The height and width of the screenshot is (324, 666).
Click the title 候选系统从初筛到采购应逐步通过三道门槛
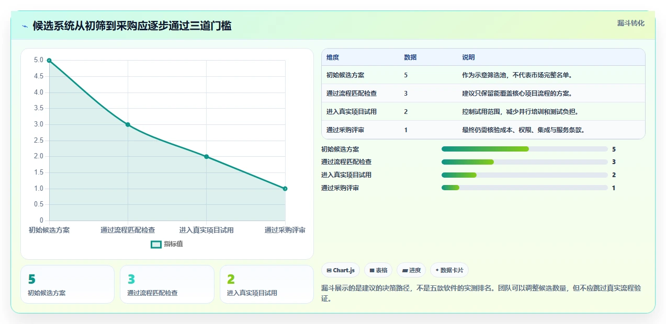(132, 26)
